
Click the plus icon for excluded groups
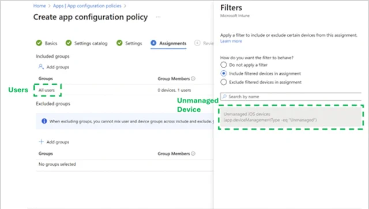(x=41, y=142)
